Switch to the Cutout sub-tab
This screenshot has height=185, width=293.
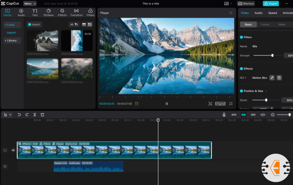pyautogui.click(x=265, y=25)
